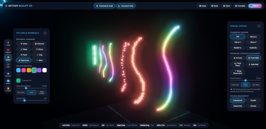Image resolution: width=266 pixels, height=129 pixels.
Task: Click the Glow & Brightness slider handle
Action: (26, 88)
